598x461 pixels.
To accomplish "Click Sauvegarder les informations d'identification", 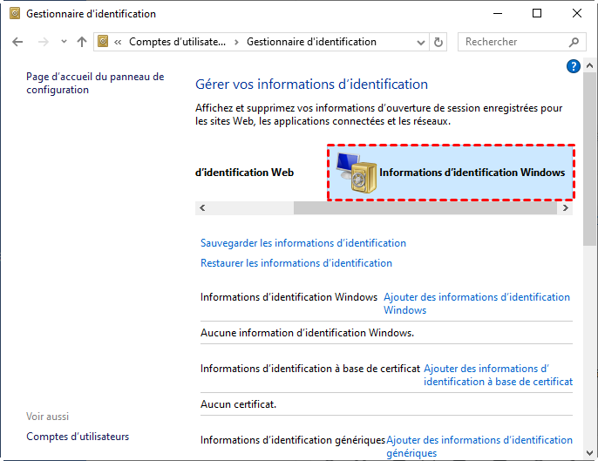I will (x=303, y=243).
